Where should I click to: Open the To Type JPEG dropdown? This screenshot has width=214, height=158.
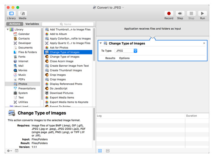tap(126, 51)
